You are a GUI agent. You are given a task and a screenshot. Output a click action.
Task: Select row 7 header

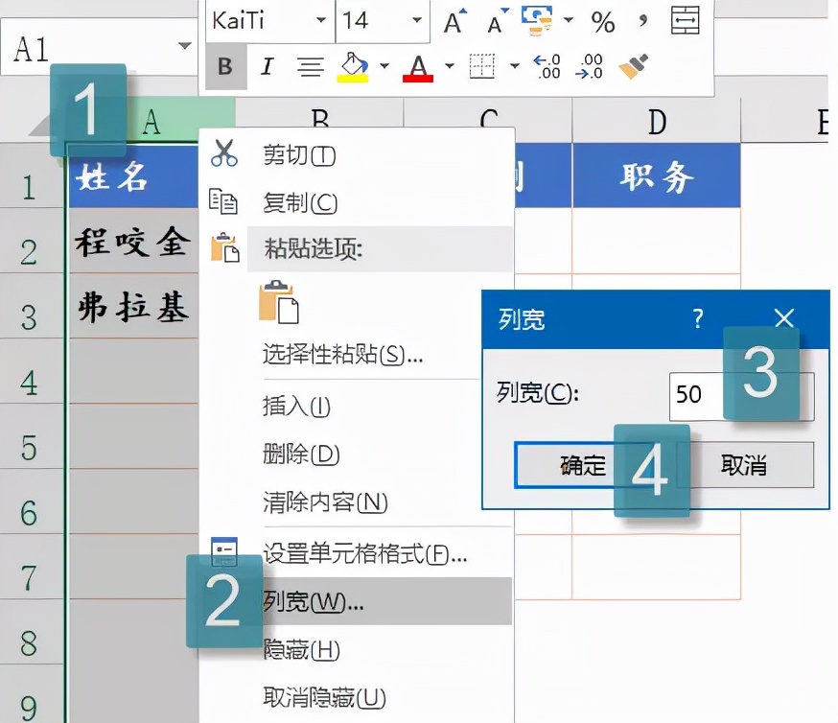31,567
